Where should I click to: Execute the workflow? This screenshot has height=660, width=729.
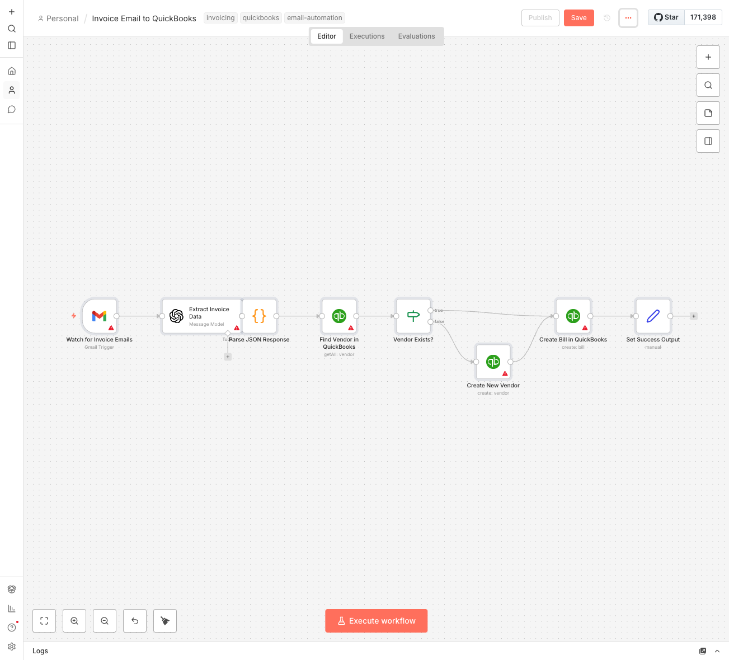click(376, 620)
